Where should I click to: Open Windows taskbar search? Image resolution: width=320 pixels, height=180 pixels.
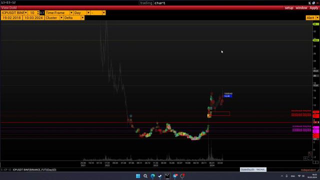(145, 176)
